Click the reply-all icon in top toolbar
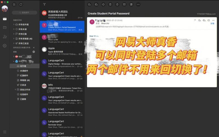Screen dimensions: 219x137 (x=96, y=4)
